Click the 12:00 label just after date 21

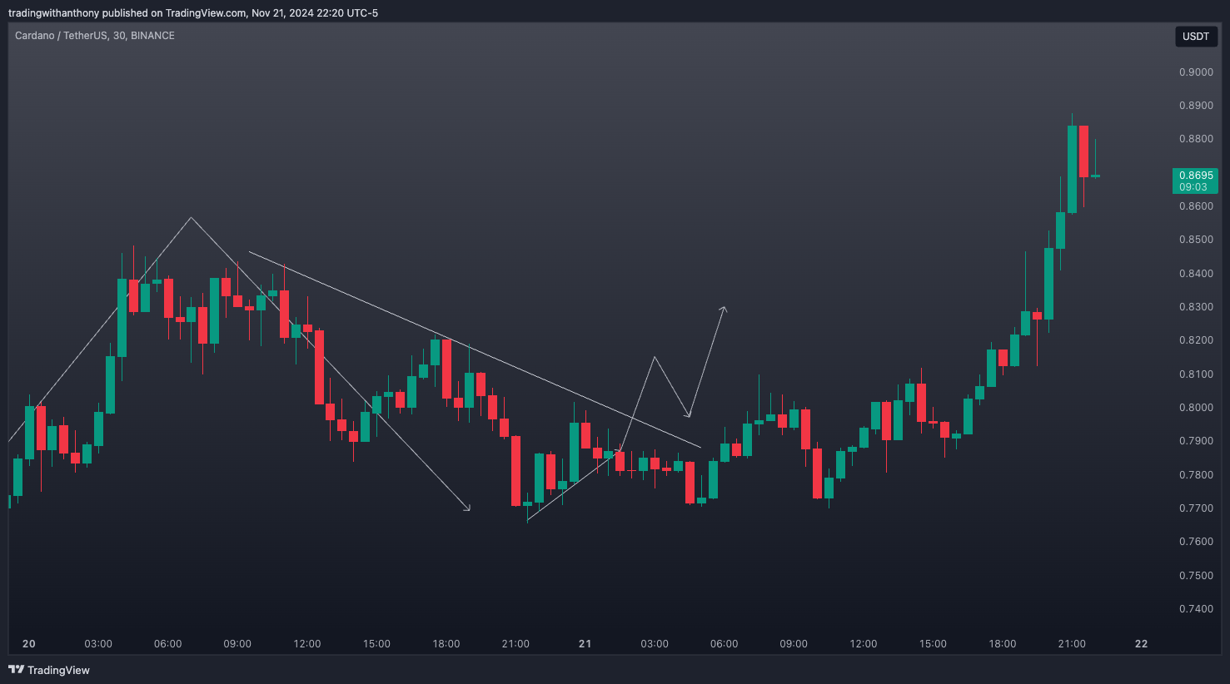(x=864, y=644)
